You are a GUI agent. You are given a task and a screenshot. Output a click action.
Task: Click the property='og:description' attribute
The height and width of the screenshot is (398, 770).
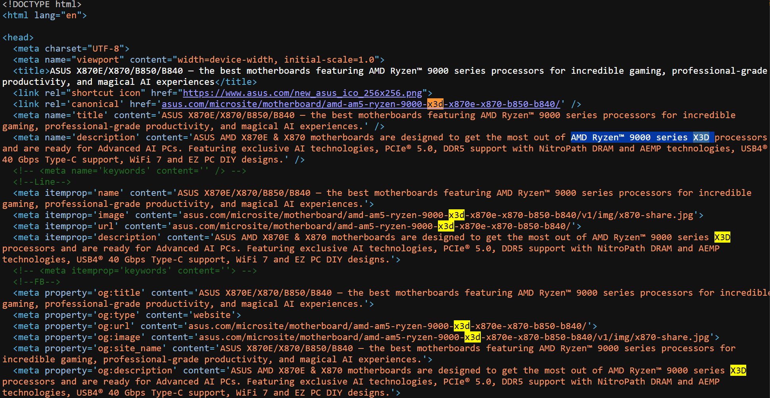111,371
